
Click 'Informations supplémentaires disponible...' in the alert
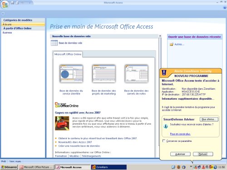tap(188, 99)
